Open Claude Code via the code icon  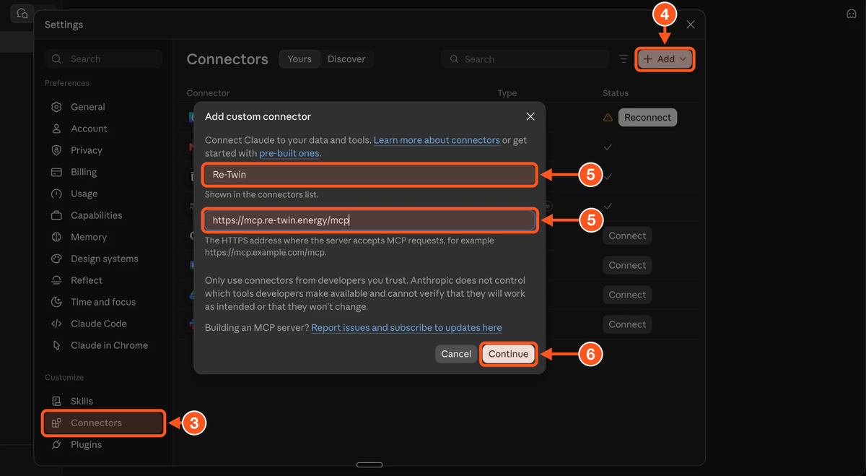click(x=56, y=324)
